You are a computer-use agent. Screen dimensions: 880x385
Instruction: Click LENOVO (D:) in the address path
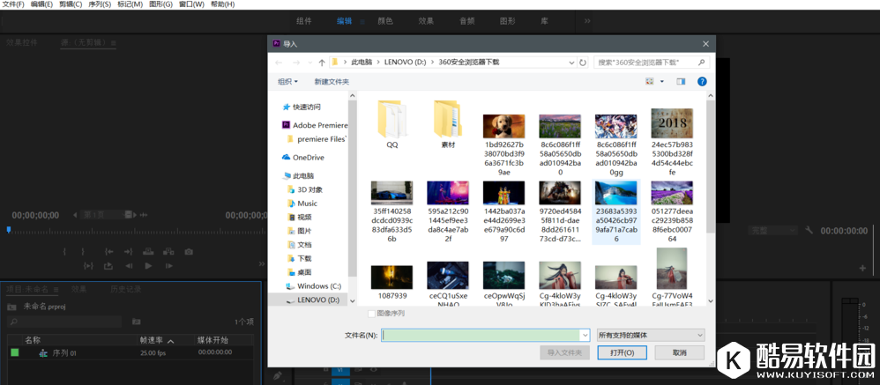point(406,63)
